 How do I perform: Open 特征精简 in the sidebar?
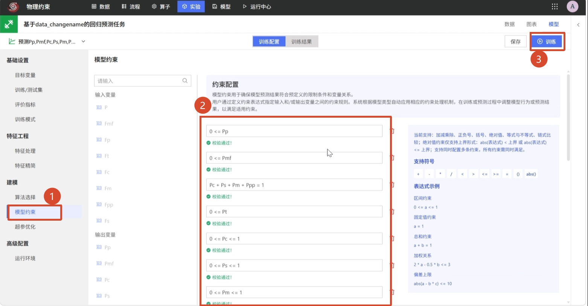point(25,166)
